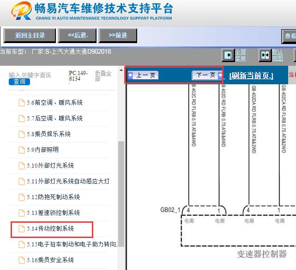Viewport: 296px width, 270px height.
Task: Click the PC.149-6134 text
Action: (x=78, y=76)
